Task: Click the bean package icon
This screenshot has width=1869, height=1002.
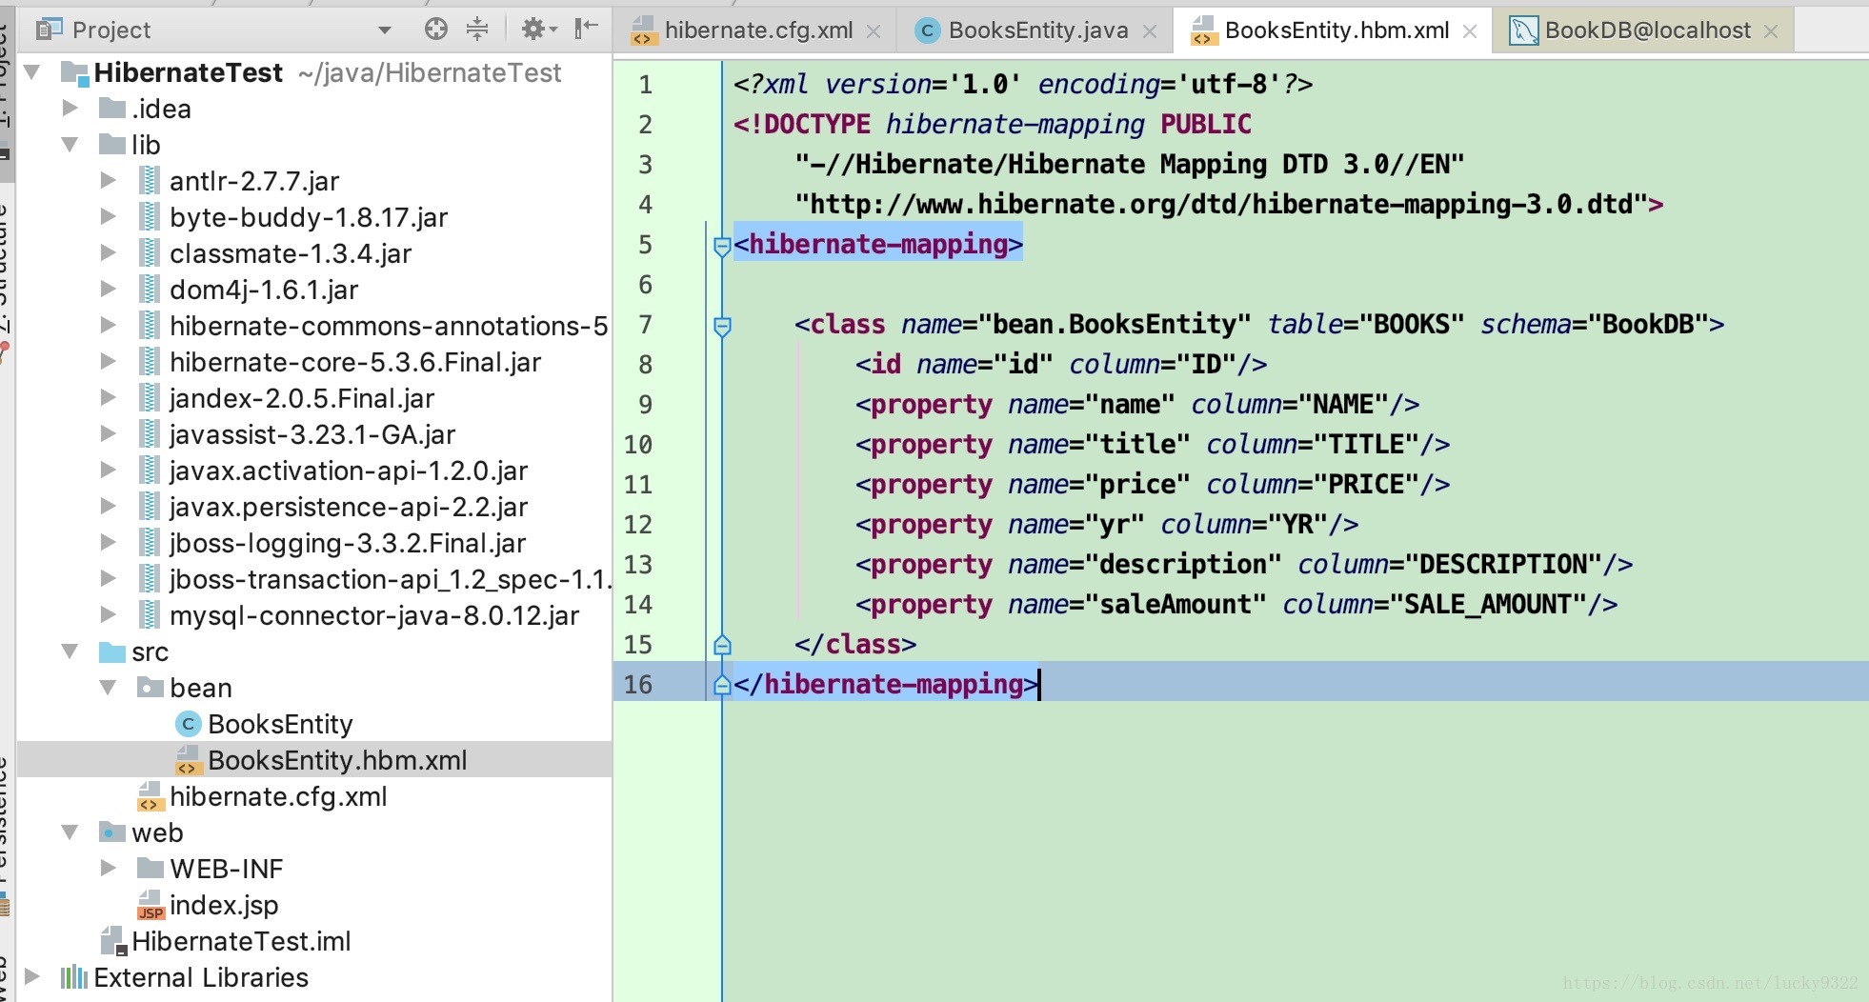Action: click(x=151, y=688)
